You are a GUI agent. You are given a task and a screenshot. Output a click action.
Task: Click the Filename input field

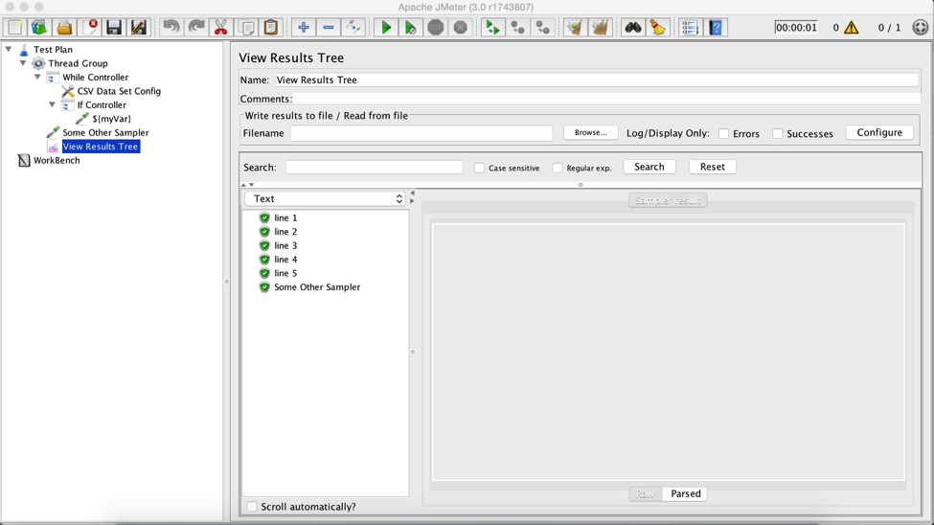[x=421, y=133]
